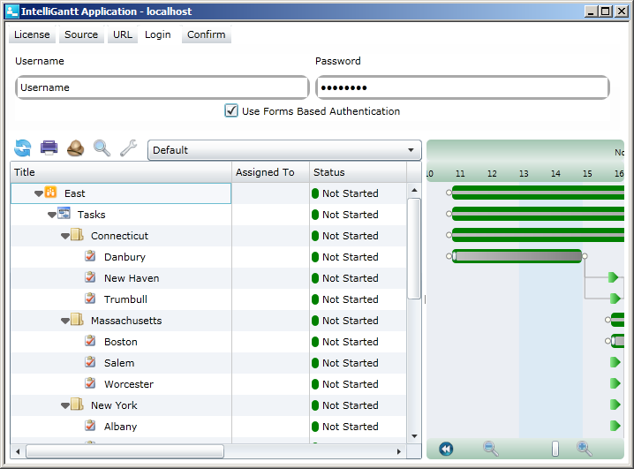Click the Danbury task icon

tap(90, 256)
